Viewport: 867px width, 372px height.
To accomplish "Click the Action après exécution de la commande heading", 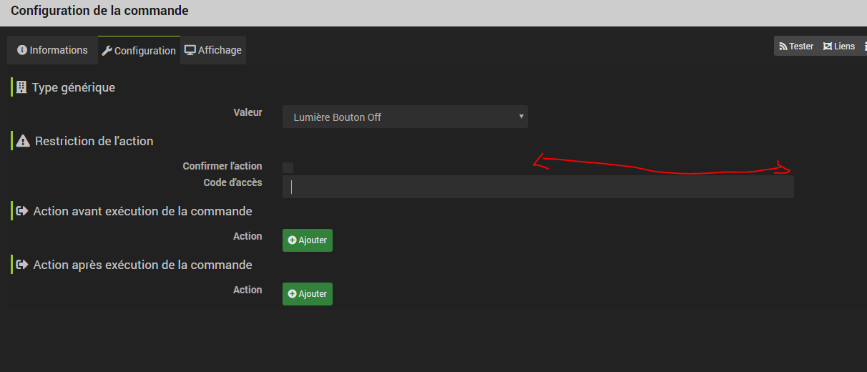I will (x=143, y=265).
